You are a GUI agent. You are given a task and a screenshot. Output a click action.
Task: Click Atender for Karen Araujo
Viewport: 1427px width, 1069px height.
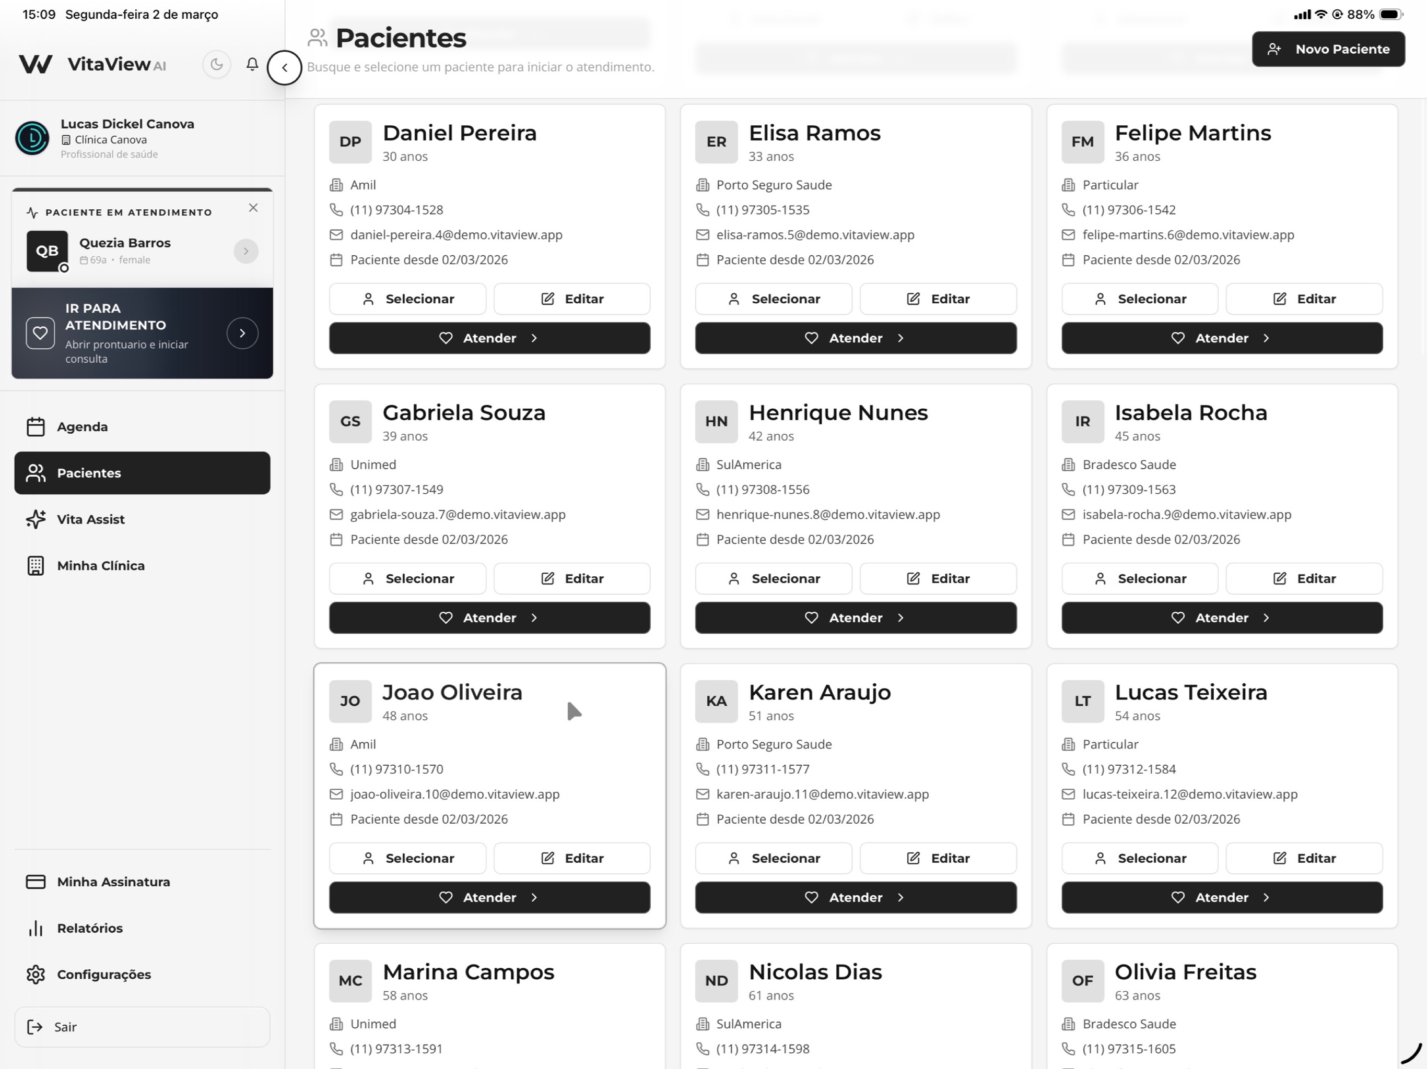pyautogui.click(x=856, y=898)
